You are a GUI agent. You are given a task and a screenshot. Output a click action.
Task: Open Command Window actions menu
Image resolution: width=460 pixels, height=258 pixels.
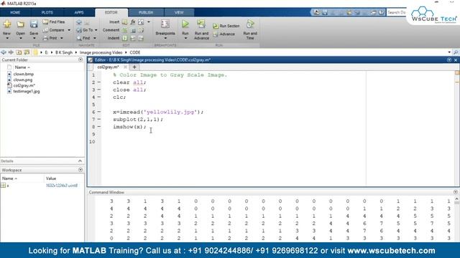[455, 192]
